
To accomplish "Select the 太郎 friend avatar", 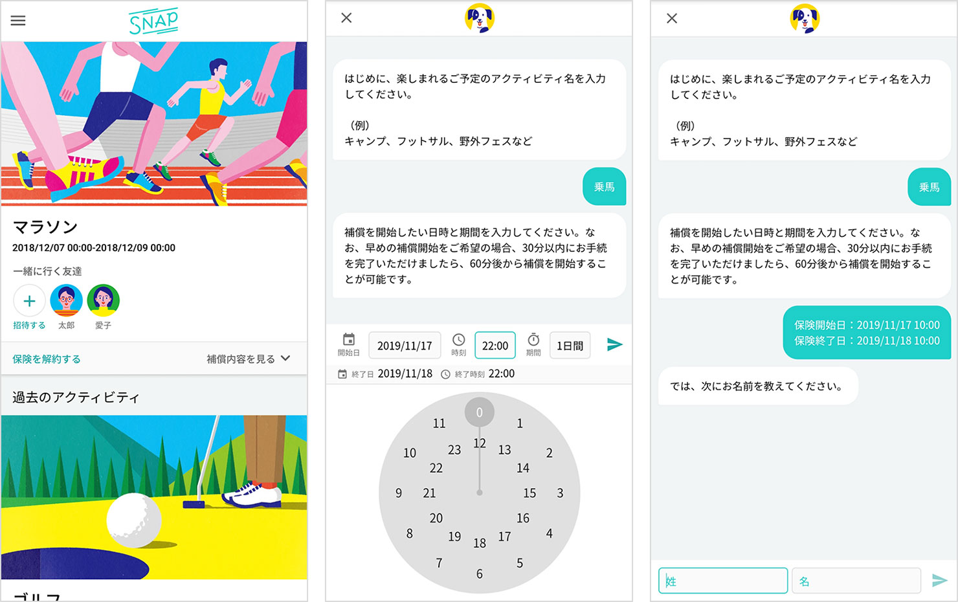I will (66, 300).
